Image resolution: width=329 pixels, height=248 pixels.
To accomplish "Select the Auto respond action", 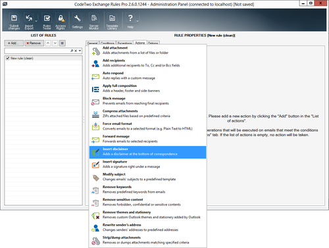I will pos(147,76).
